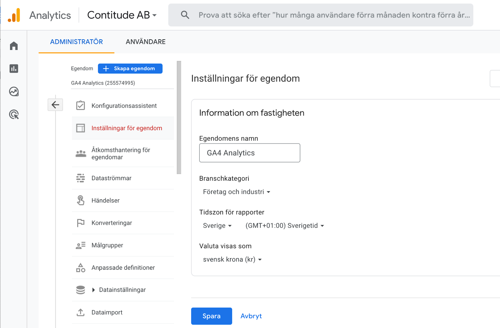
Task: Click the Avbryt link
Action: click(251, 316)
